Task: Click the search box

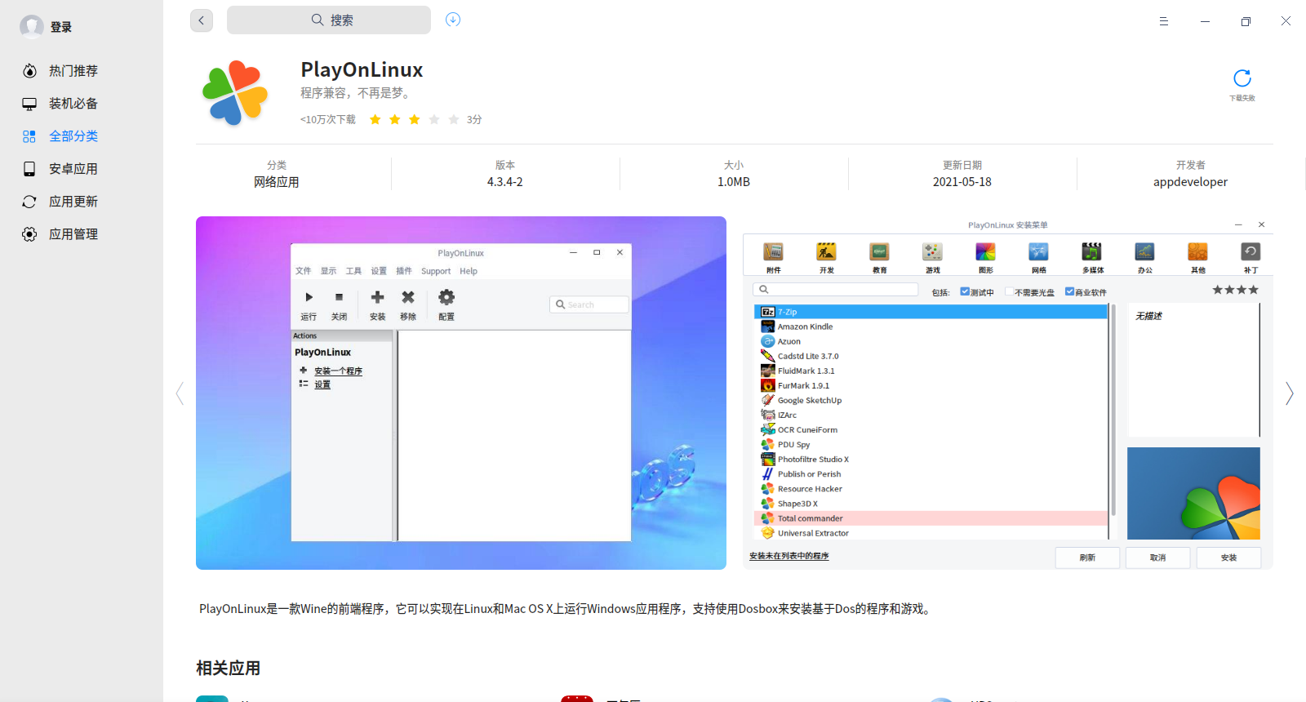Action: tap(329, 20)
